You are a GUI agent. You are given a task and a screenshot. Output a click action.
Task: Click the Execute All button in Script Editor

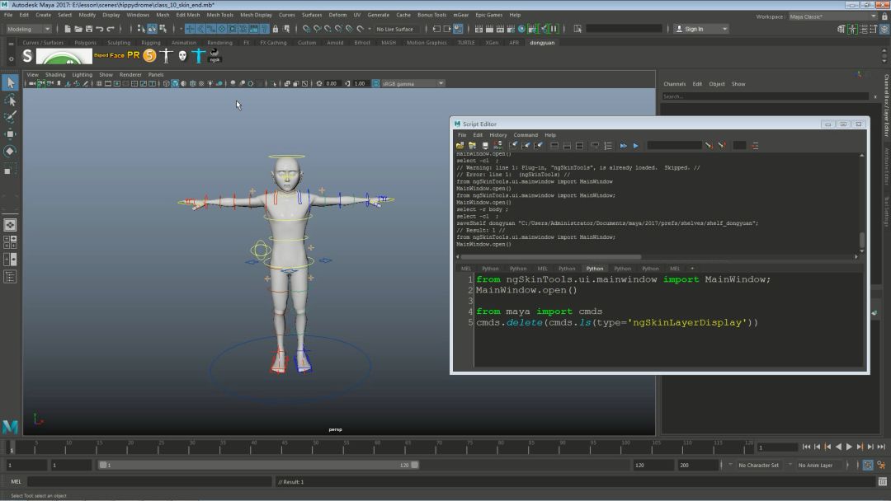point(623,146)
